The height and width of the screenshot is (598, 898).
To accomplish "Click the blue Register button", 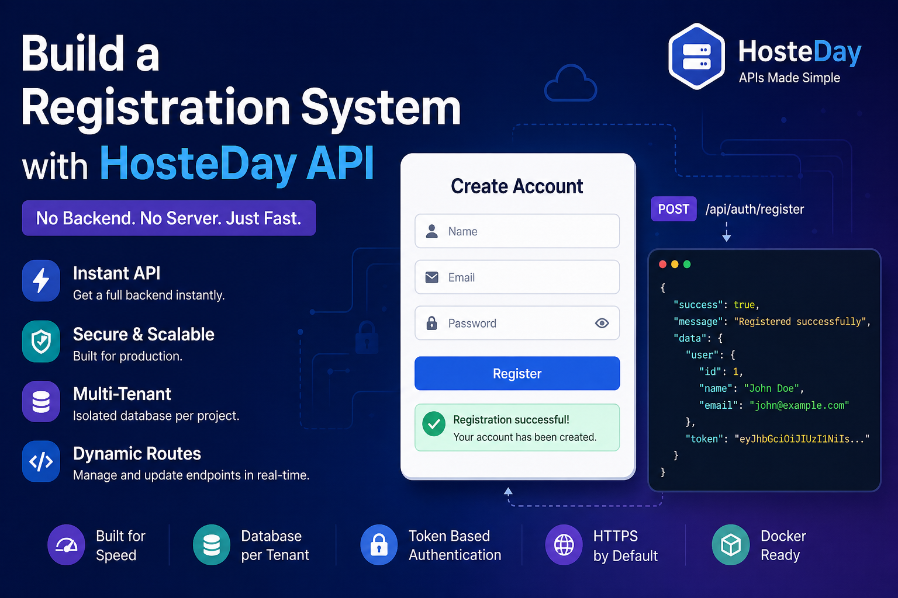I will (x=517, y=373).
